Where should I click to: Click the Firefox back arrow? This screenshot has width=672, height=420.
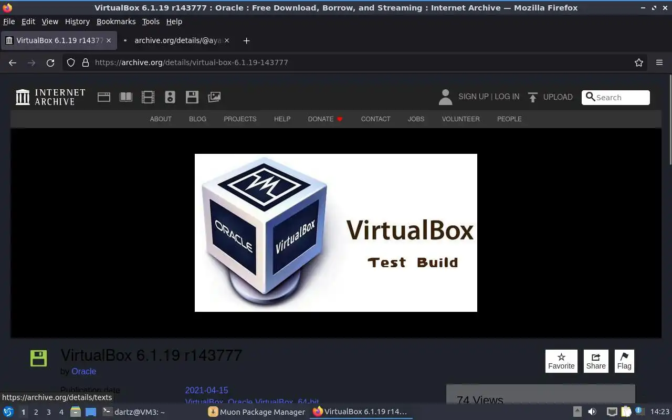13,62
